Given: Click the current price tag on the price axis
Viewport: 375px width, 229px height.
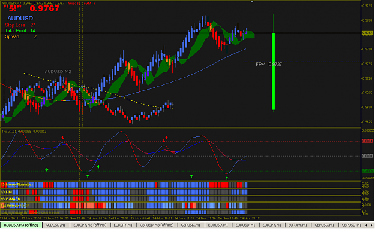Looking at the screenshot, I should (367, 33).
